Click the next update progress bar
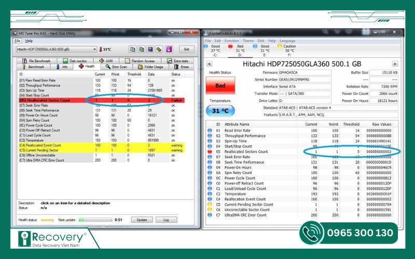This screenshot has height=259, width=415. 95,220
